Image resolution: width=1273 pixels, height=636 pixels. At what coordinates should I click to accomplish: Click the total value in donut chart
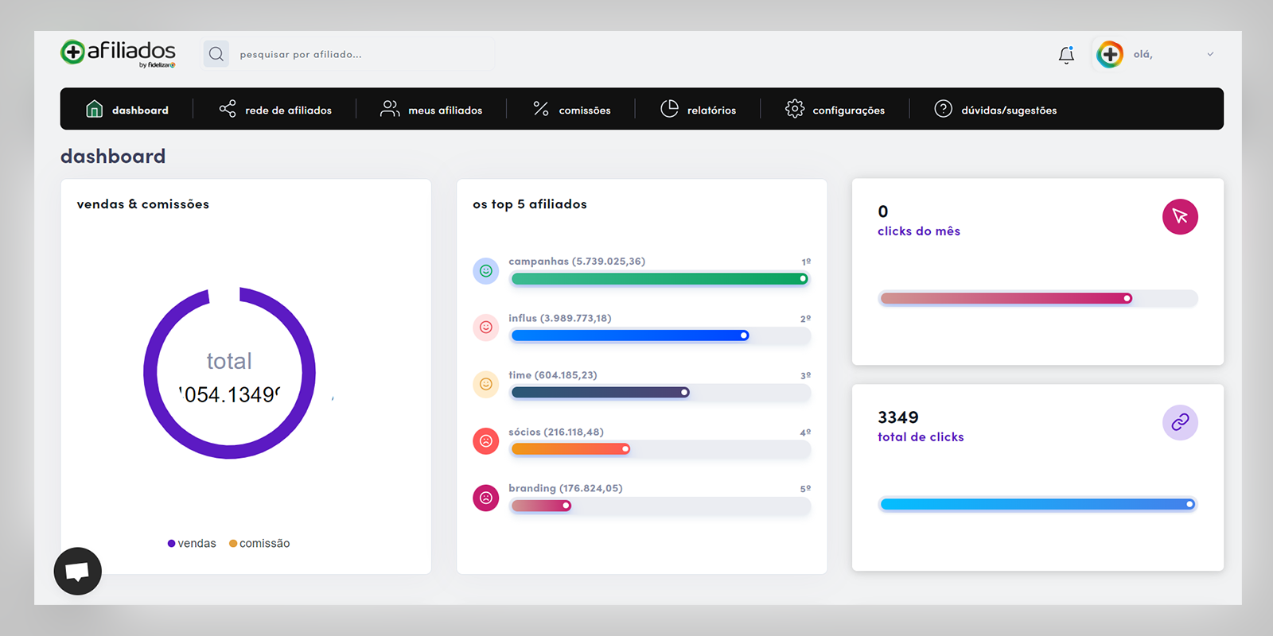click(x=229, y=394)
